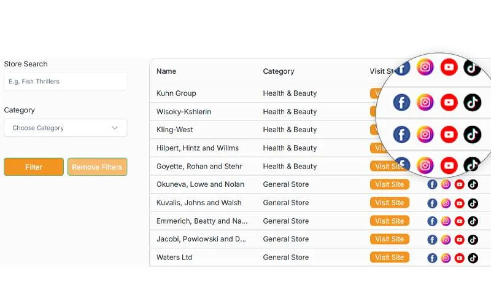The width and height of the screenshot is (491, 295).
Task: Visit Site for Waters Ltd
Action: tap(390, 258)
